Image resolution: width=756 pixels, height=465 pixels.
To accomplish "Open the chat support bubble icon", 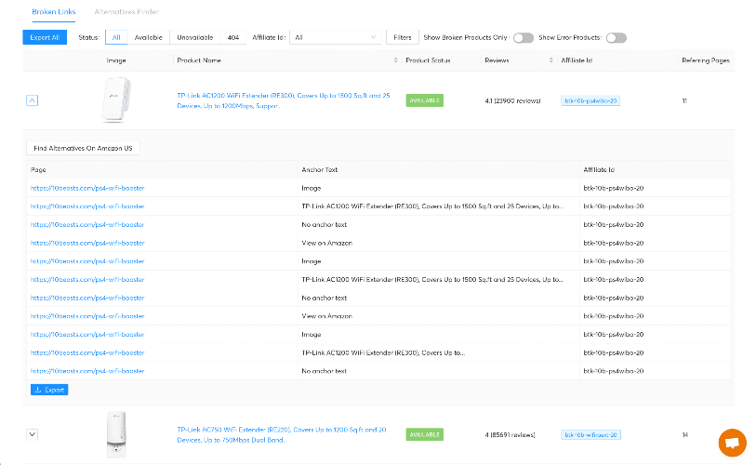I will pos(732,443).
